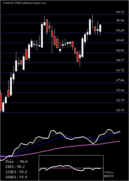Screen dimensions: 129x181
Task: Click the 87.08 price axis label
Action: pos(120,80)
